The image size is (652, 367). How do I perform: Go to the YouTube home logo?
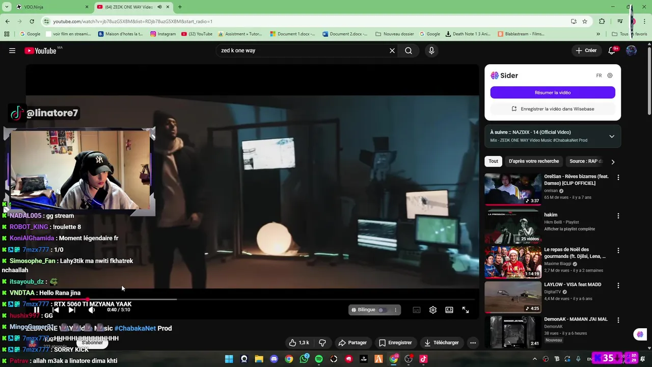(40, 50)
